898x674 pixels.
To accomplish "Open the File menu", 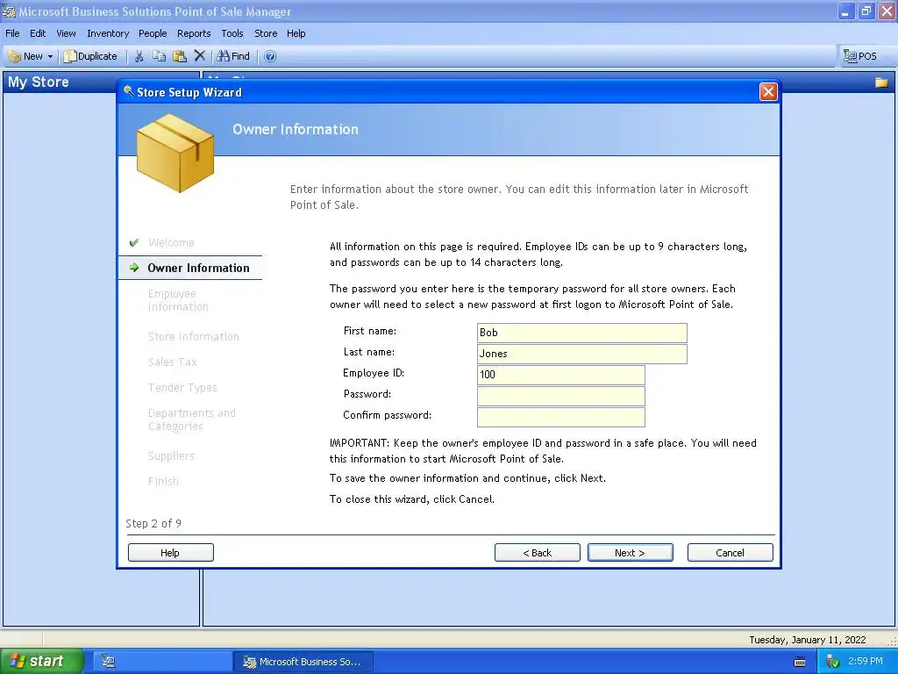I will pos(12,33).
